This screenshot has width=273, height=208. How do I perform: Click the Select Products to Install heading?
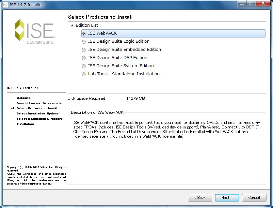(100, 17)
